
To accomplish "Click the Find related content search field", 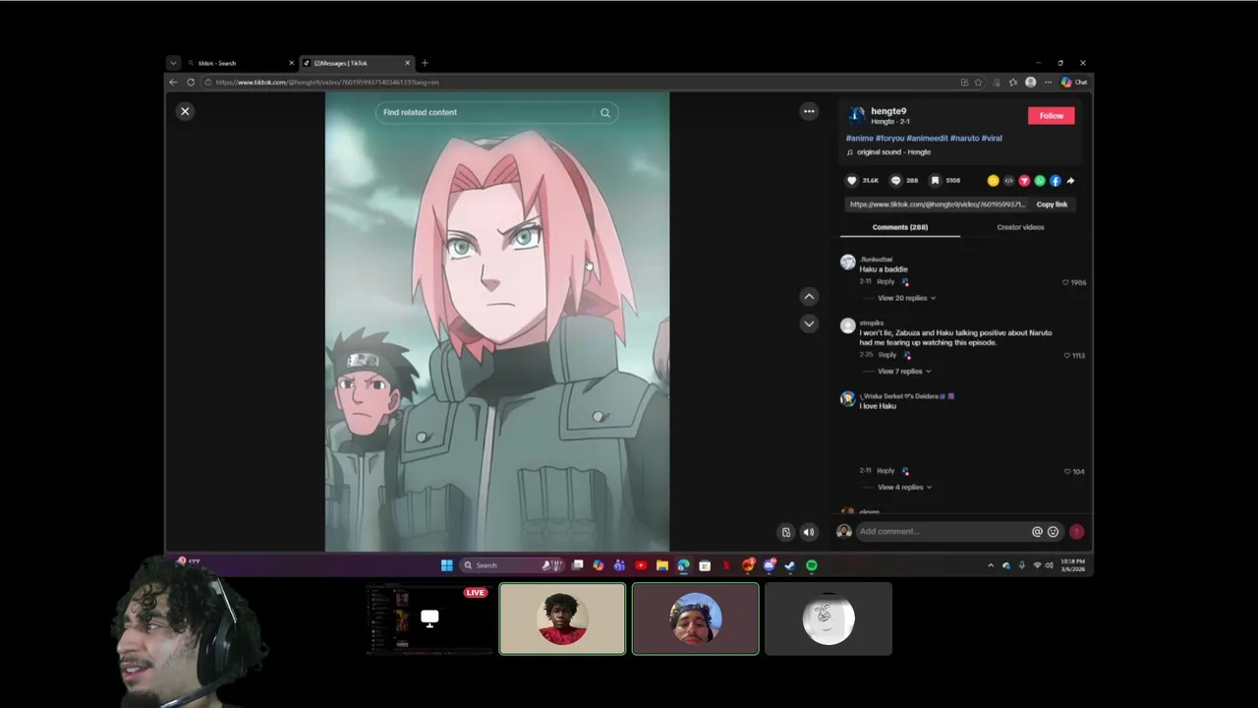I will tap(497, 112).
